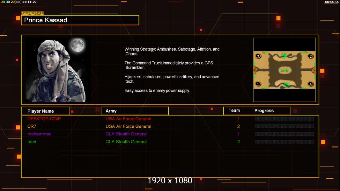
Task: Click the Player Name column header
Action: pos(46,111)
